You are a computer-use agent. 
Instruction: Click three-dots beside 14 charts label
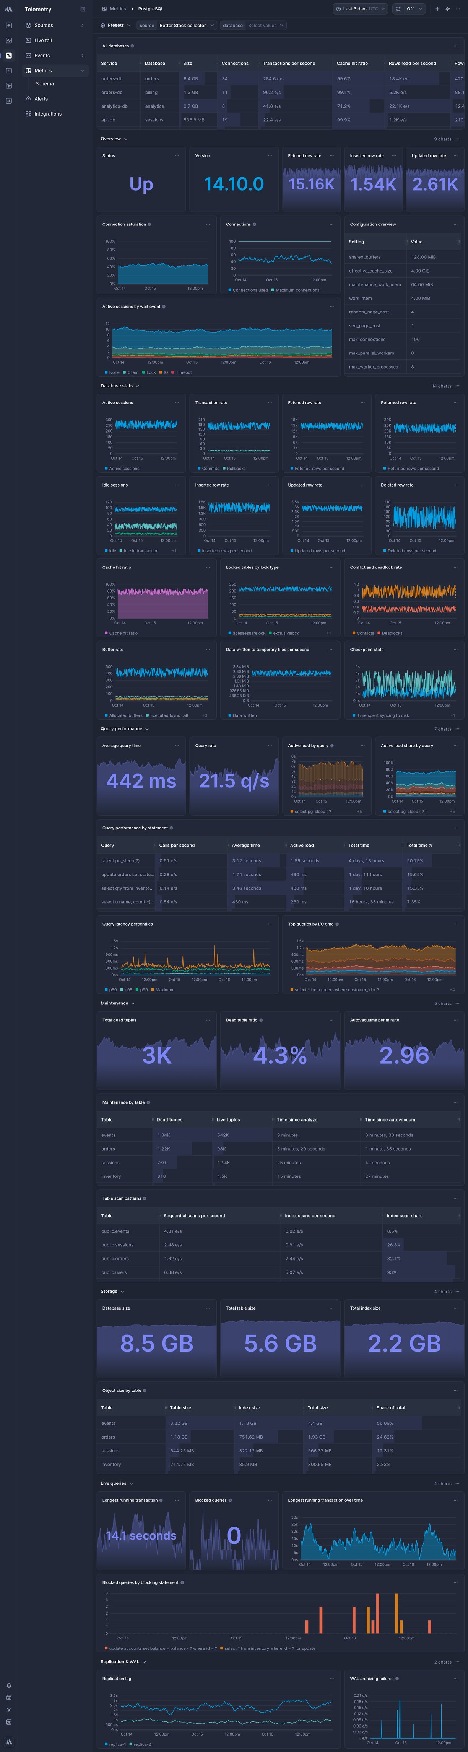point(457,385)
